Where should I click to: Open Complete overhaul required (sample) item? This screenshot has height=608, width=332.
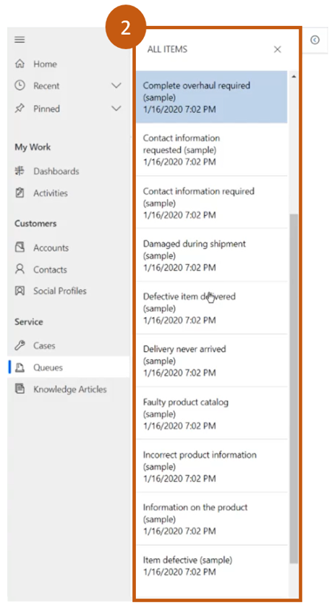click(212, 97)
